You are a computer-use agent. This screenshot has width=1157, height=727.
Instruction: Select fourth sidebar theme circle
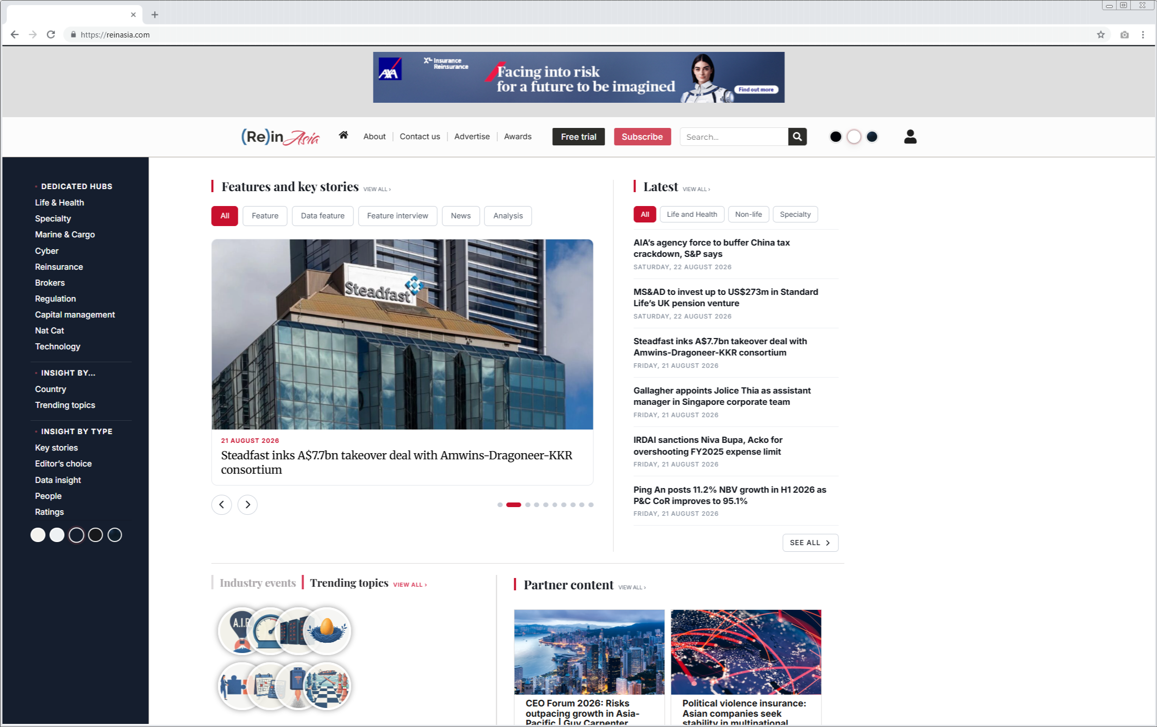[x=95, y=535]
